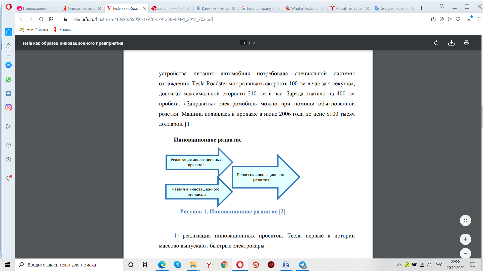Click the Windows taskbar search box

click(69, 265)
